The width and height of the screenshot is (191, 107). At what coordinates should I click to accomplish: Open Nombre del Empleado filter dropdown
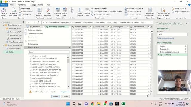pos(70,27)
